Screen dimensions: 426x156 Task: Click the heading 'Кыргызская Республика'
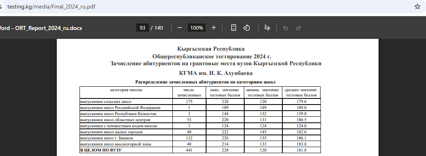click(211, 49)
